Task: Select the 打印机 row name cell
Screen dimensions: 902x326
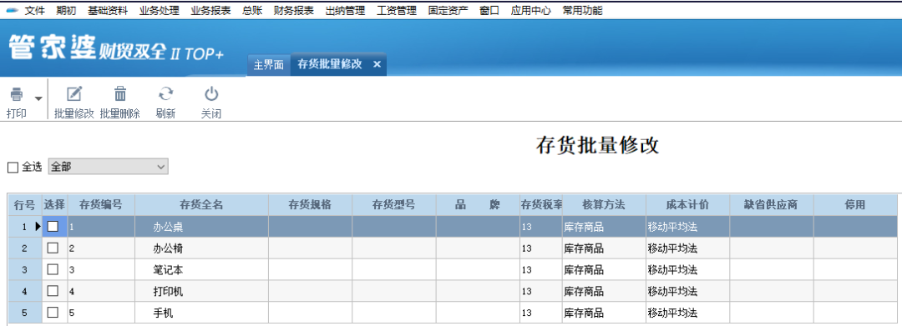Action: (202, 292)
